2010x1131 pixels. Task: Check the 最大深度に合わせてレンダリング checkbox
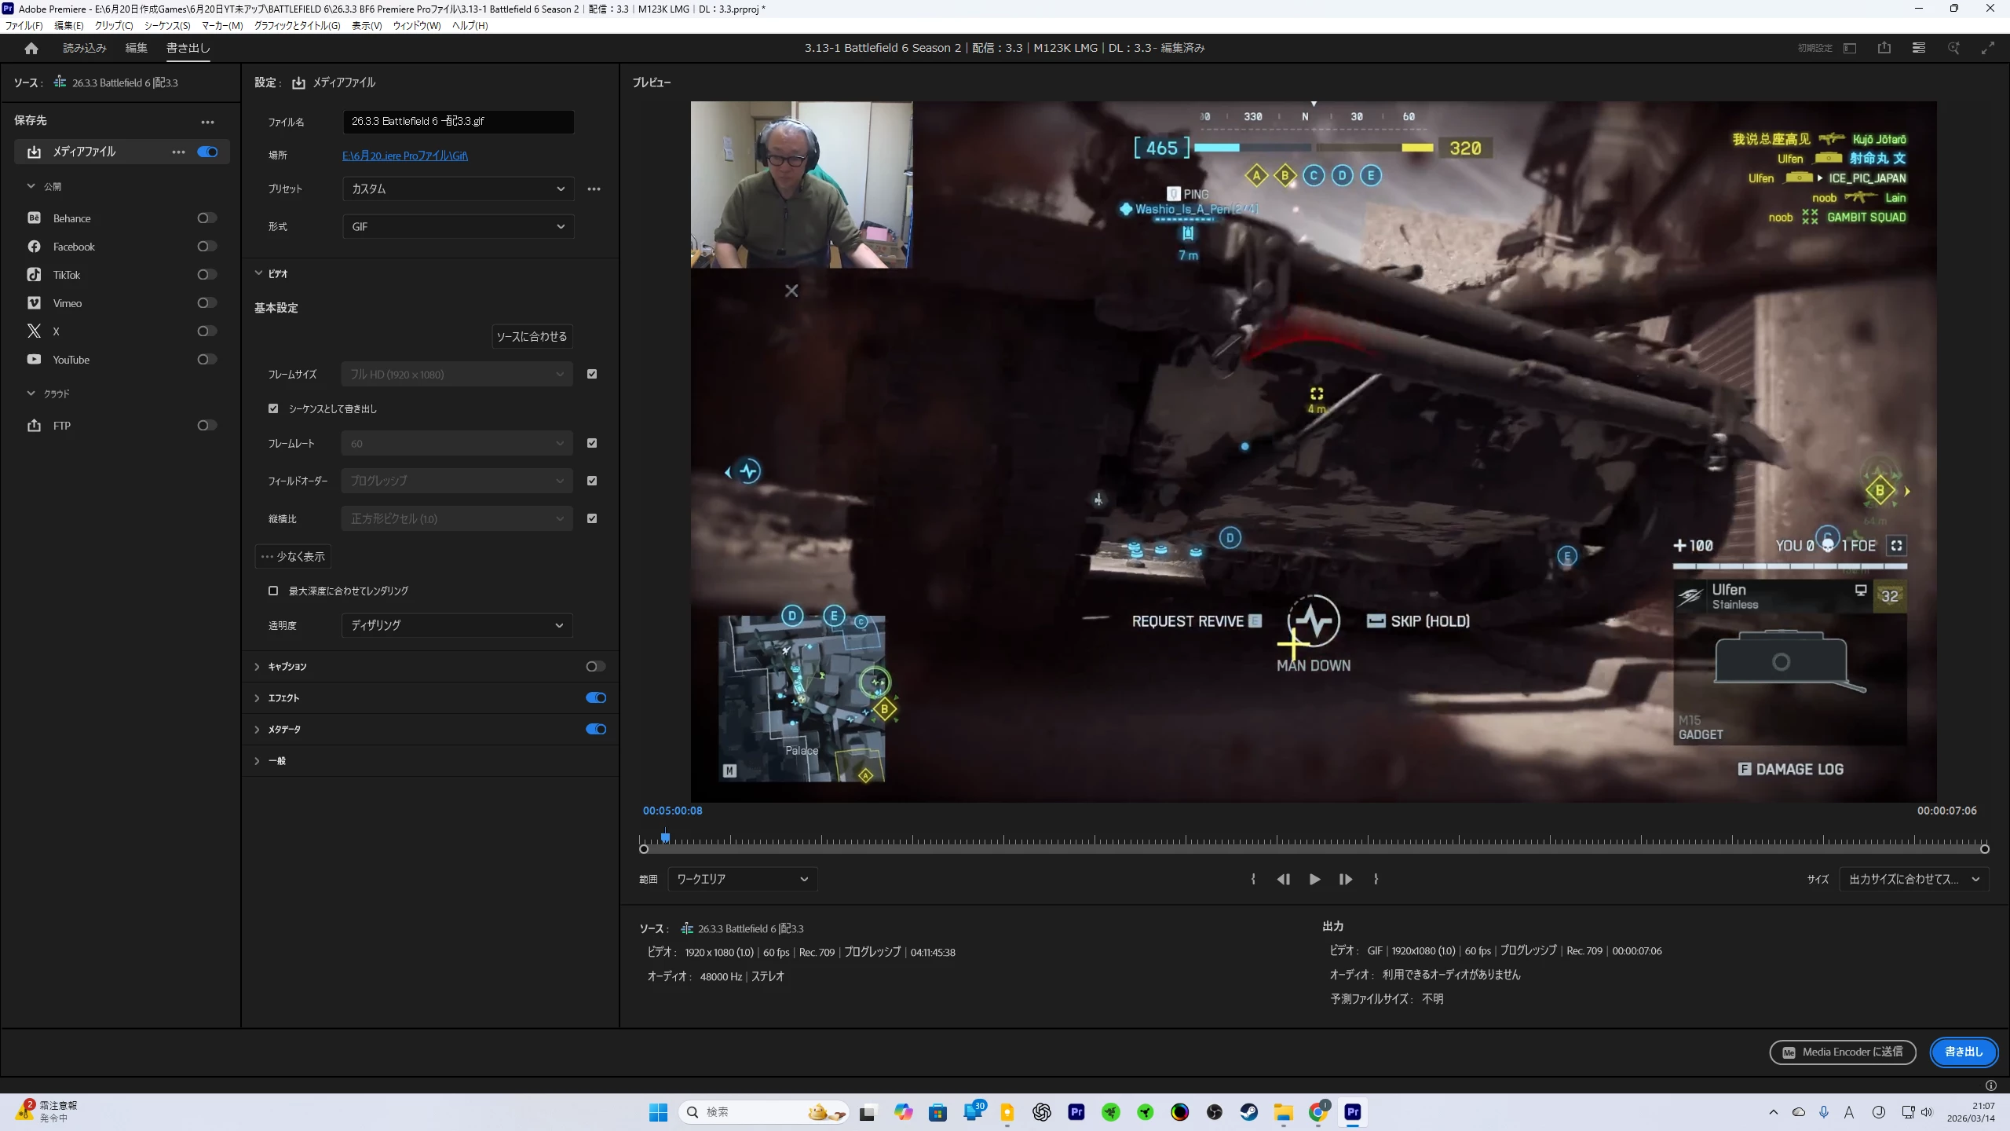point(273,591)
